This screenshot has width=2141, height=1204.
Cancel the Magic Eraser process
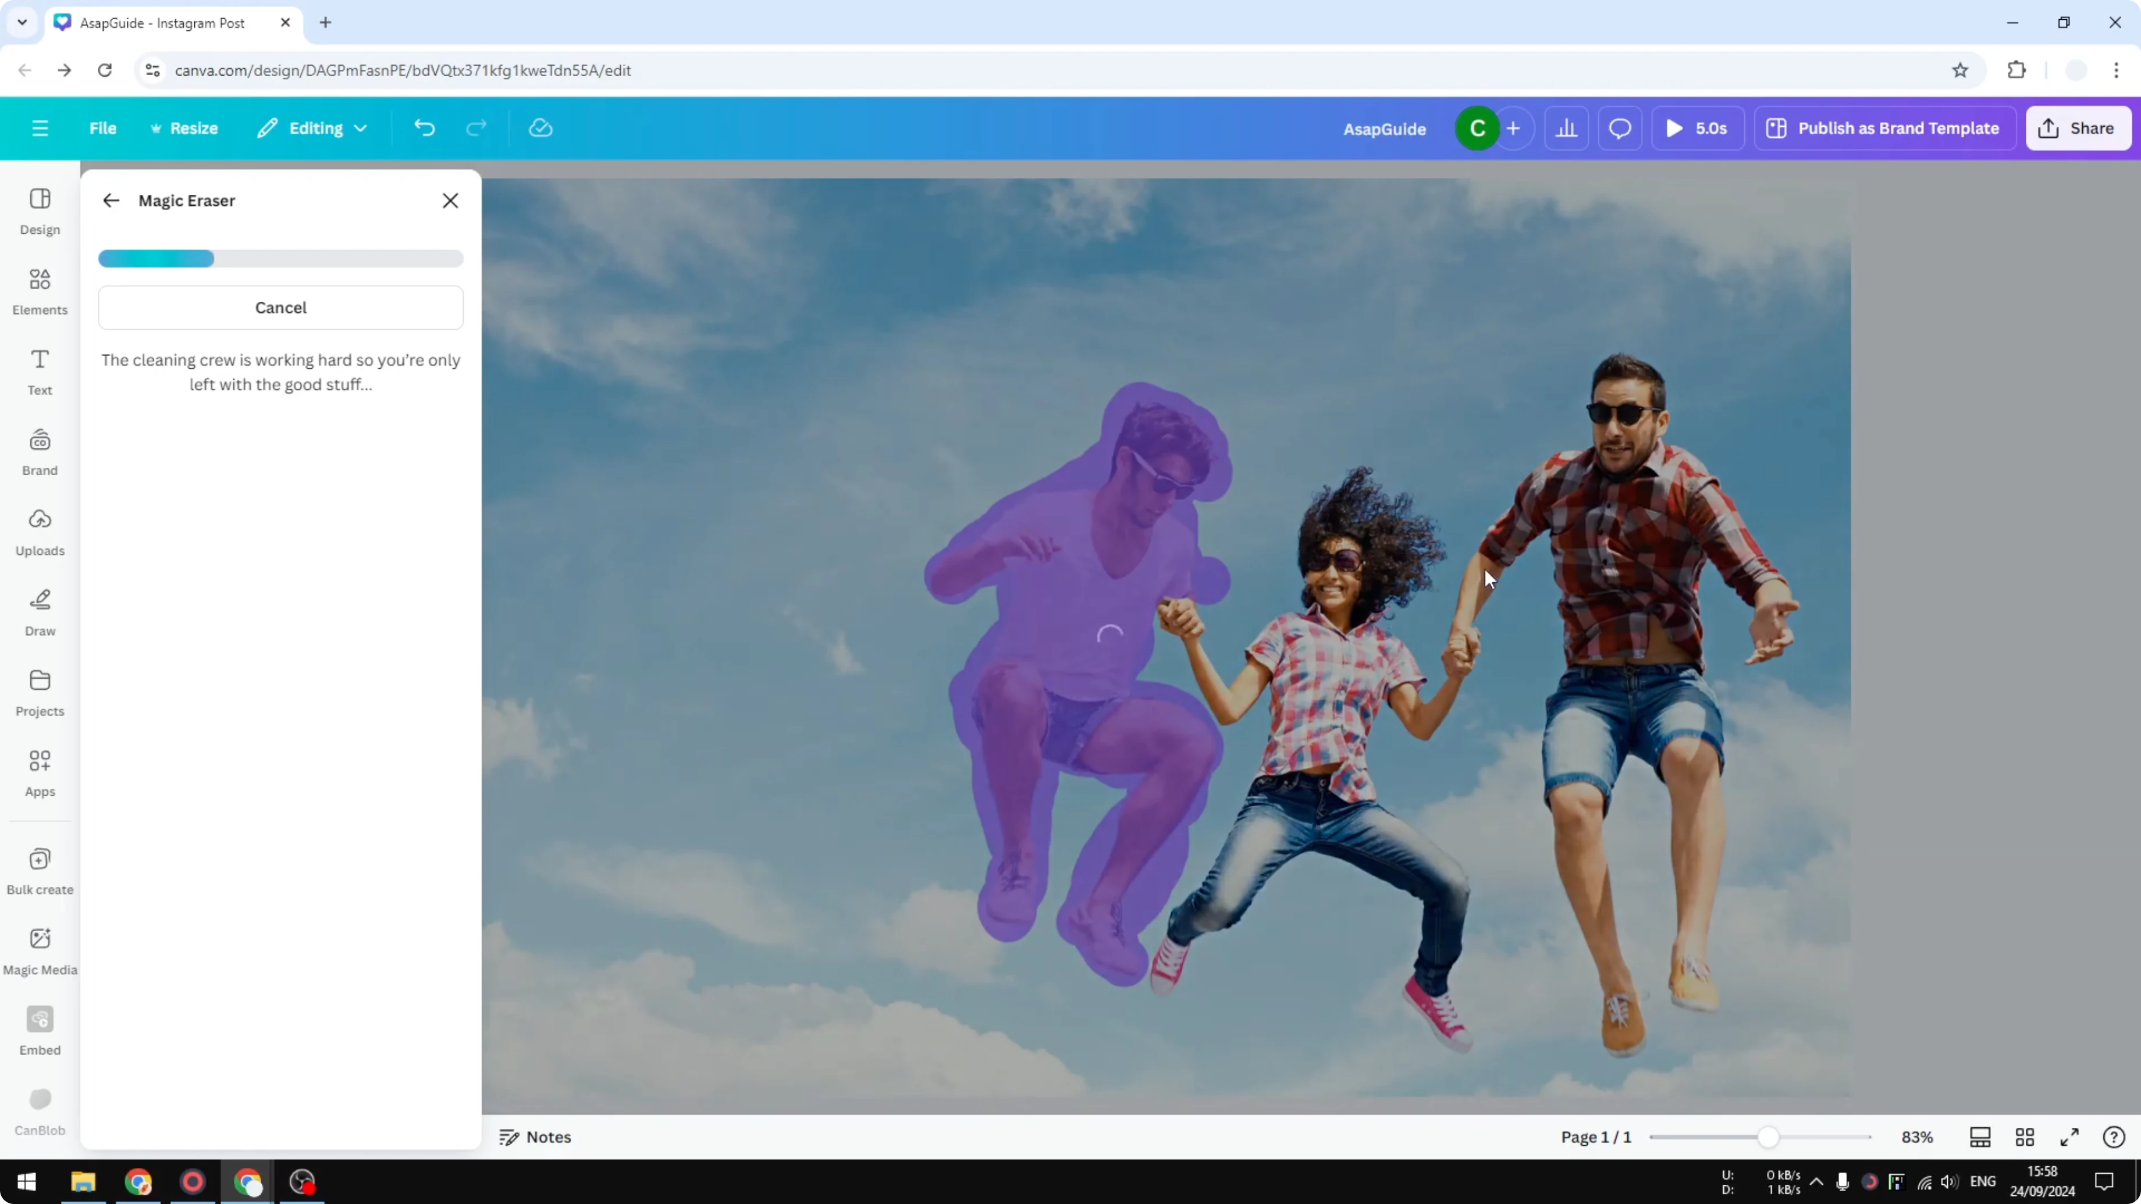[x=281, y=308]
